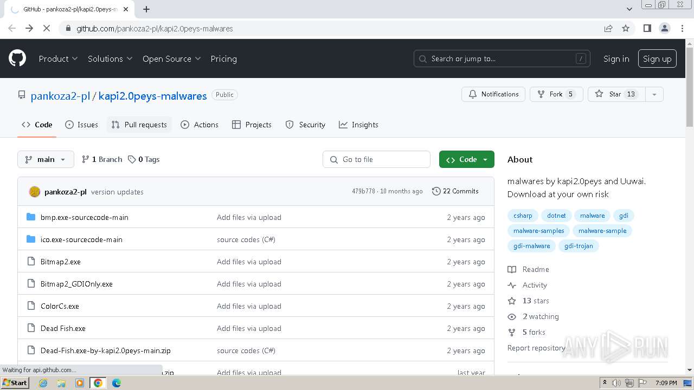The height and width of the screenshot is (390, 694).
Task: Expand the Solutions menu
Action: tap(110, 58)
